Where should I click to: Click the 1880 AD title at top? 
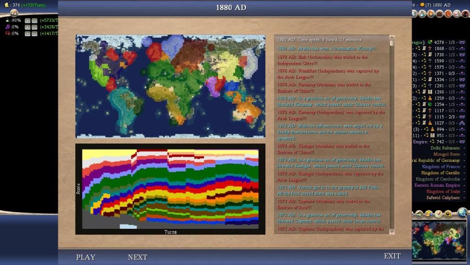click(231, 7)
